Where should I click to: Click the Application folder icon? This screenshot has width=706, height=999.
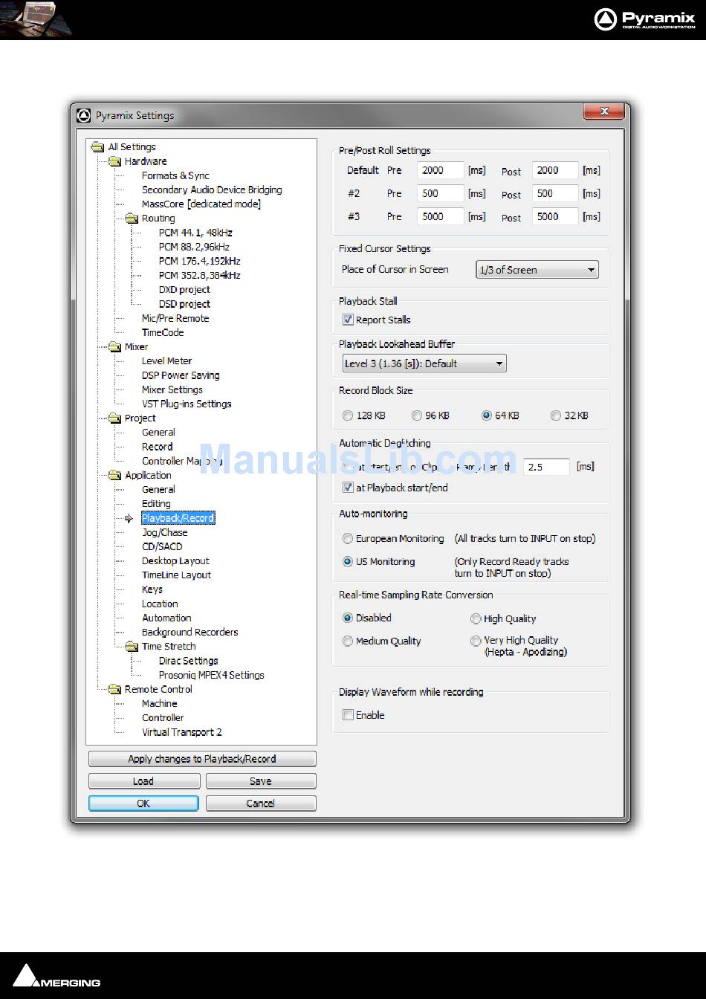[x=114, y=475]
